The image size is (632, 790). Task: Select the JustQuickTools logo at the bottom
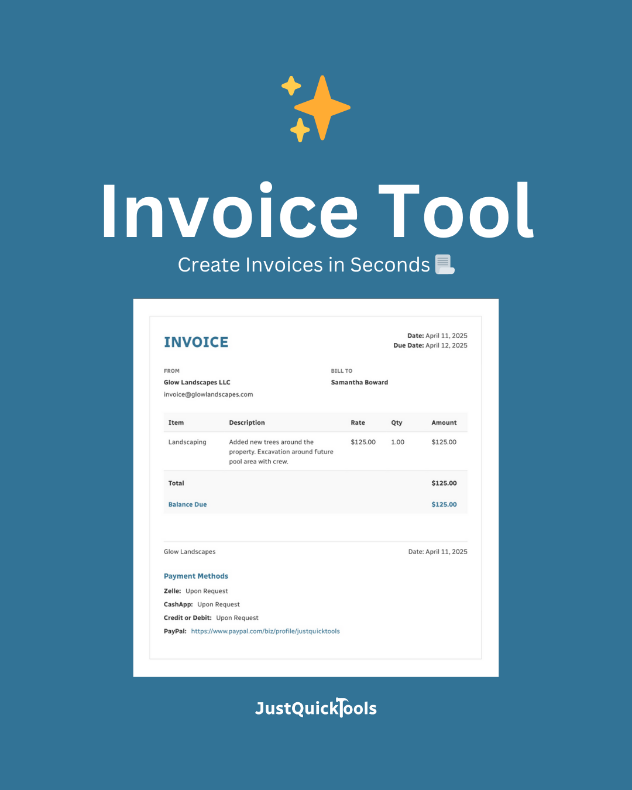(x=316, y=708)
